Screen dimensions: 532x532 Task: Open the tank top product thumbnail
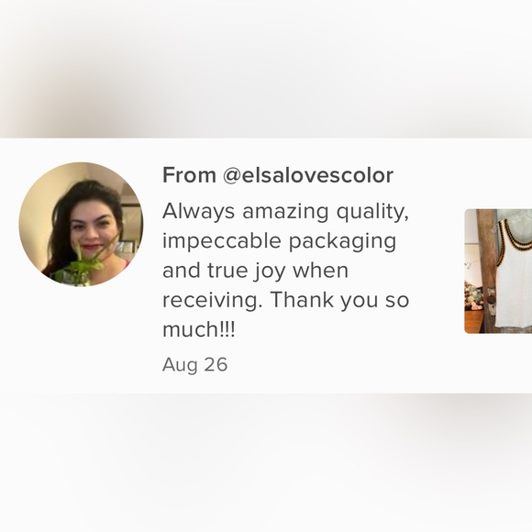(x=498, y=272)
